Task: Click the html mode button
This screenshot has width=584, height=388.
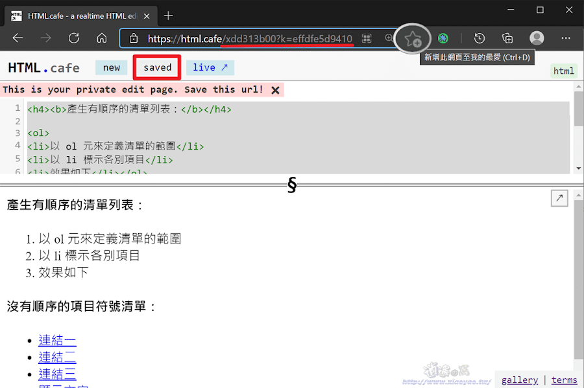Action: (563, 71)
